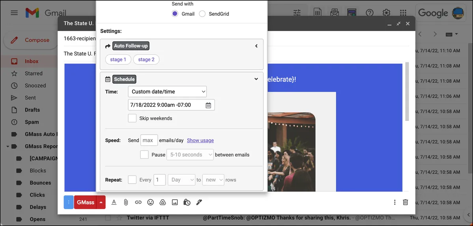This screenshot has height=226, width=473.
Task: Open the repeat 'new' rows dropdown
Action: tap(213, 180)
